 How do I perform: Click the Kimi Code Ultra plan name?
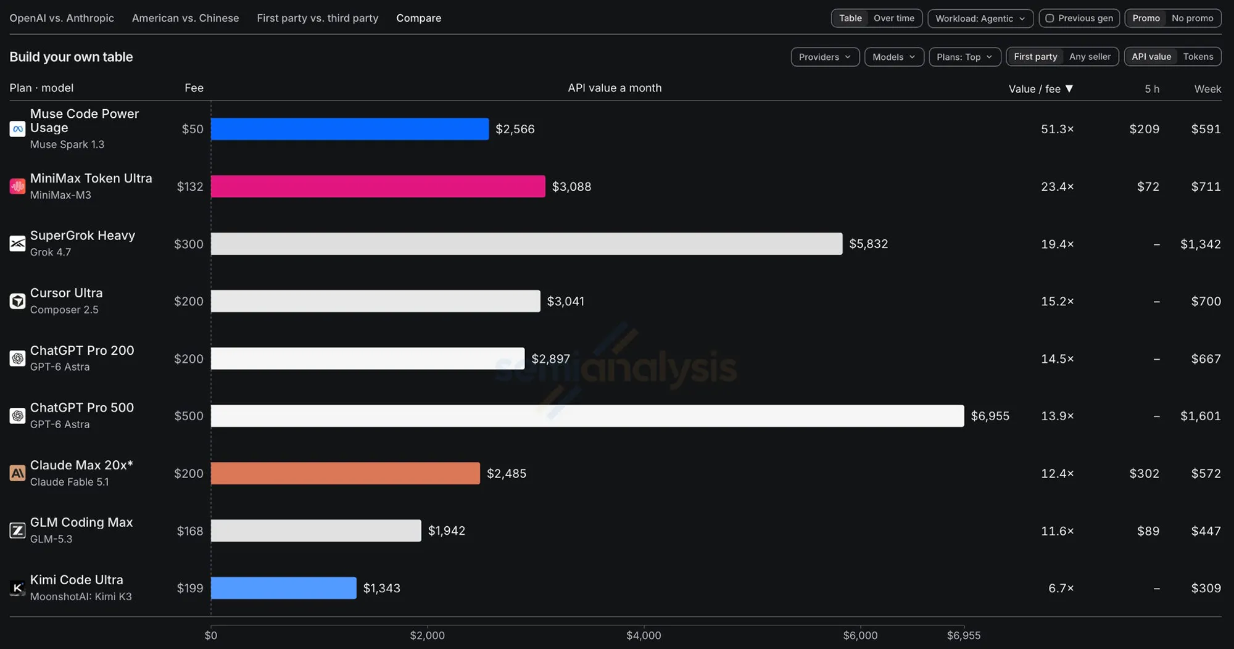click(77, 580)
